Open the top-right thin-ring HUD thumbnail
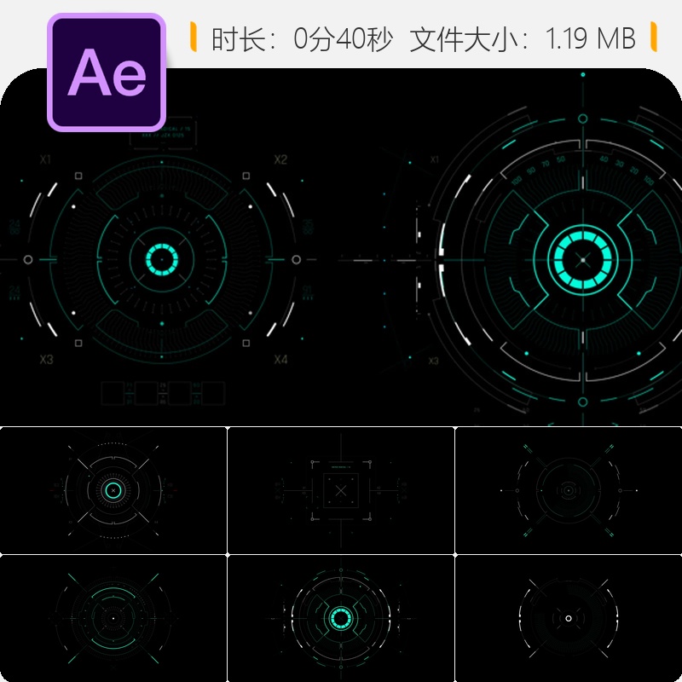Image resolution: width=682 pixels, height=682 pixels. (569, 490)
